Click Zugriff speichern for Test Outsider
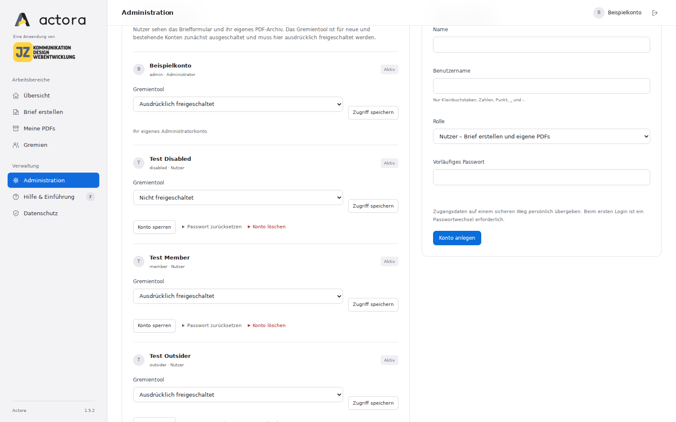Image resolution: width=676 pixels, height=422 pixels. click(x=373, y=403)
